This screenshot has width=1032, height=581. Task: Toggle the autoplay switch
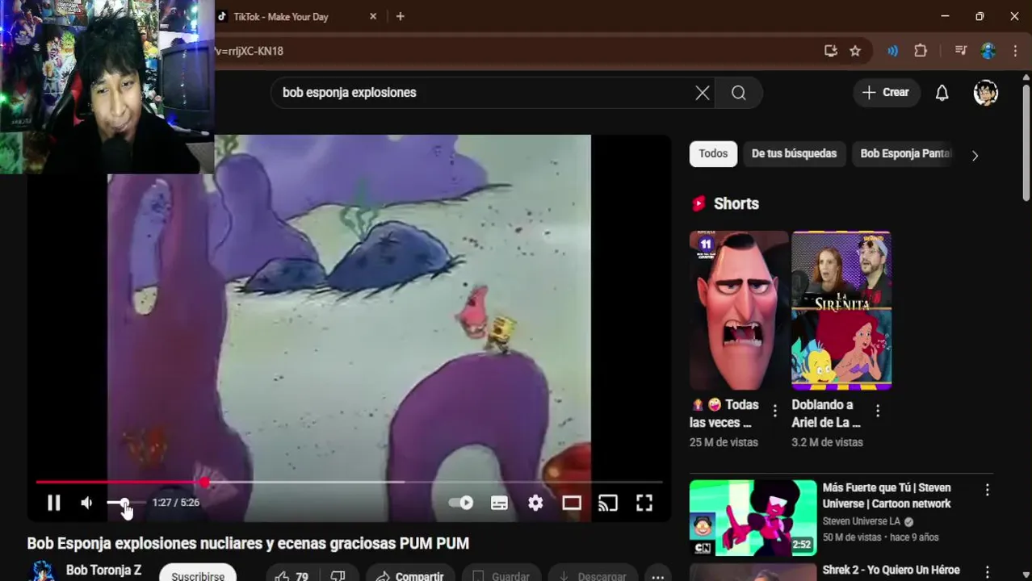coord(461,503)
